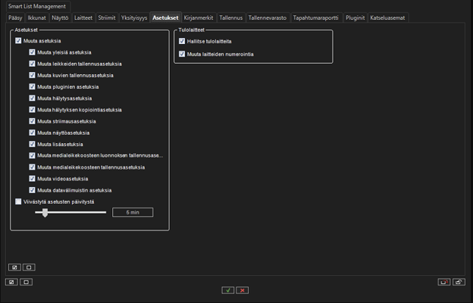Toggle Muuta kuvien tallennusasetuksia checkbox
Viewport: 473px width, 303px height.
32,75
